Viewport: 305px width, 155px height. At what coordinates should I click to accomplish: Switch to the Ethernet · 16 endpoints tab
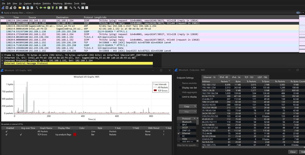(209, 77)
